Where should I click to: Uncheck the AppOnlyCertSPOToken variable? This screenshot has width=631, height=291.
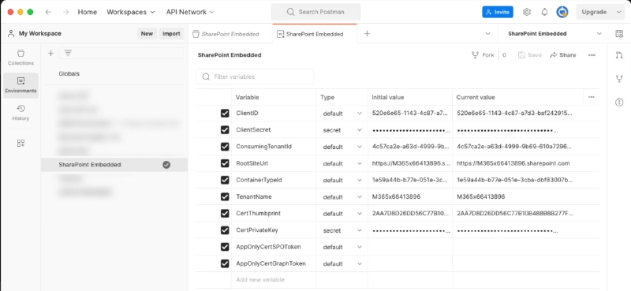click(225, 247)
